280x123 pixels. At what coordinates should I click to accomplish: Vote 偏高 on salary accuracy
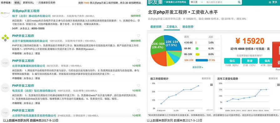[266, 61]
